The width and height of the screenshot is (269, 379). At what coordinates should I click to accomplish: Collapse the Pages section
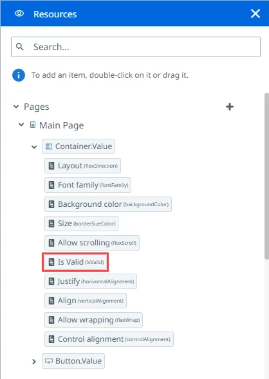[x=16, y=107]
